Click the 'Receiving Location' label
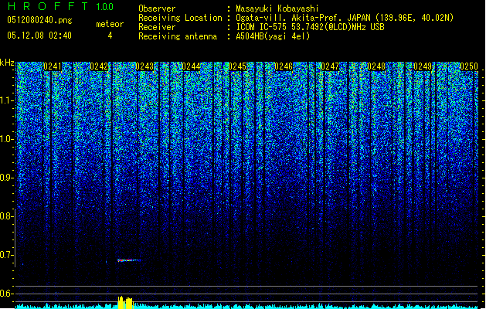 [180, 18]
